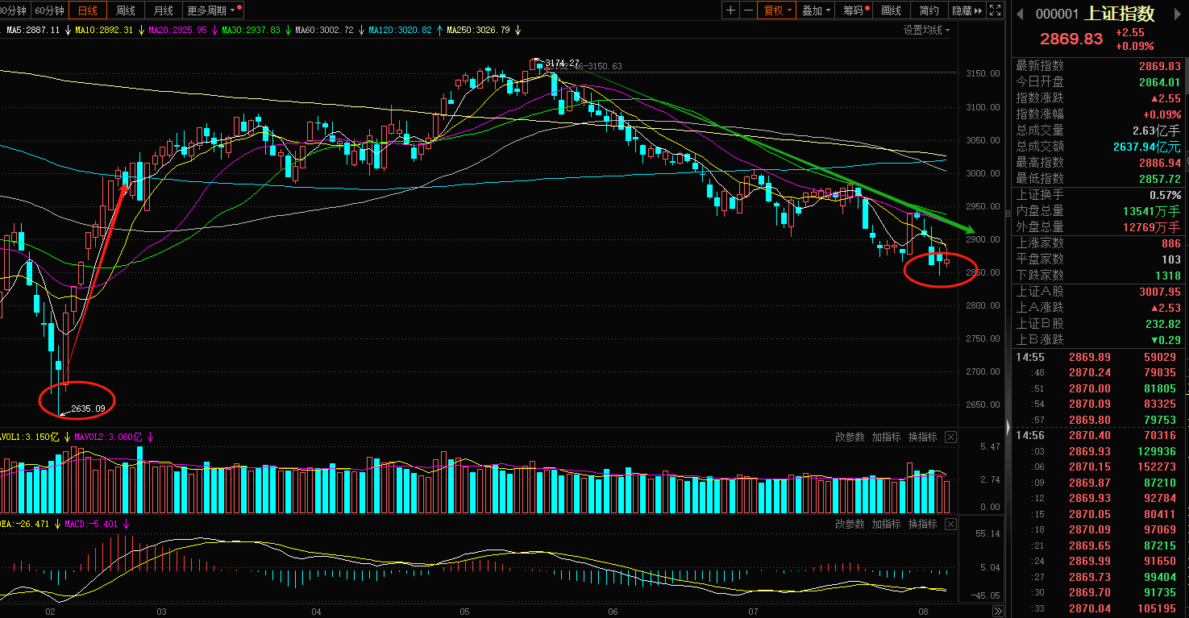Click 改参数 in the volume panel

pyautogui.click(x=850, y=437)
